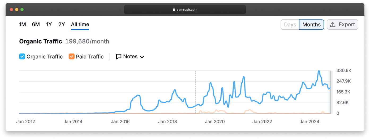
Task: Select the All time range tab
Action: (80, 24)
